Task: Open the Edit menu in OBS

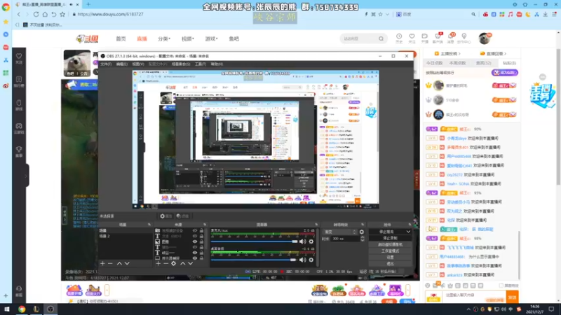Action: 121,64
